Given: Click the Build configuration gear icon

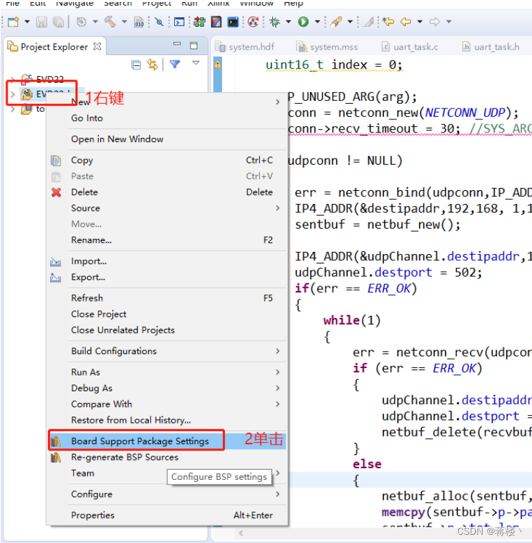Looking at the screenshot, I should pyautogui.click(x=82, y=22).
